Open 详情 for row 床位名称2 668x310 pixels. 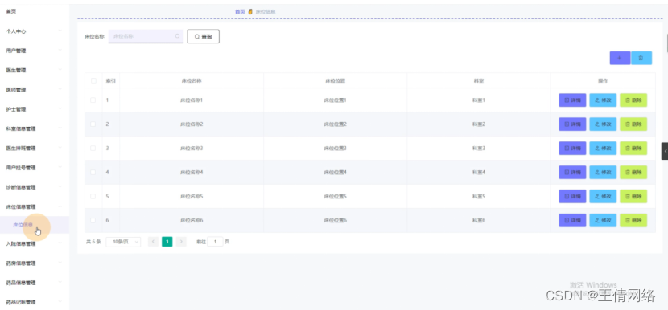click(572, 124)
